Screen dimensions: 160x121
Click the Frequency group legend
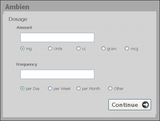[27, 64]
